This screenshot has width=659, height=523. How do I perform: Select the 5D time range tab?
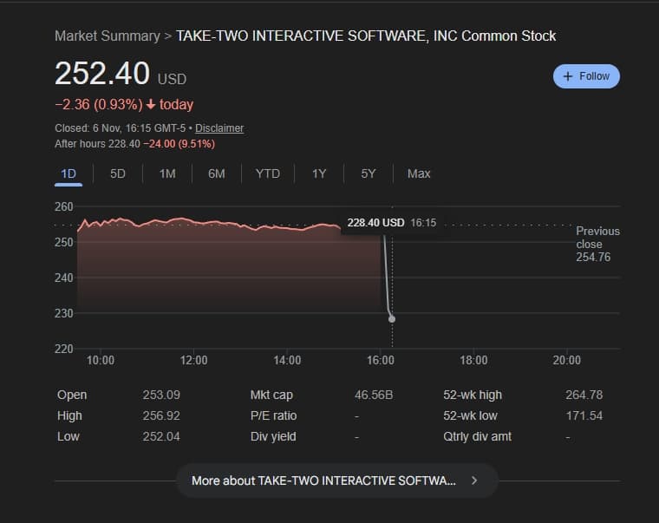(118, 173)
